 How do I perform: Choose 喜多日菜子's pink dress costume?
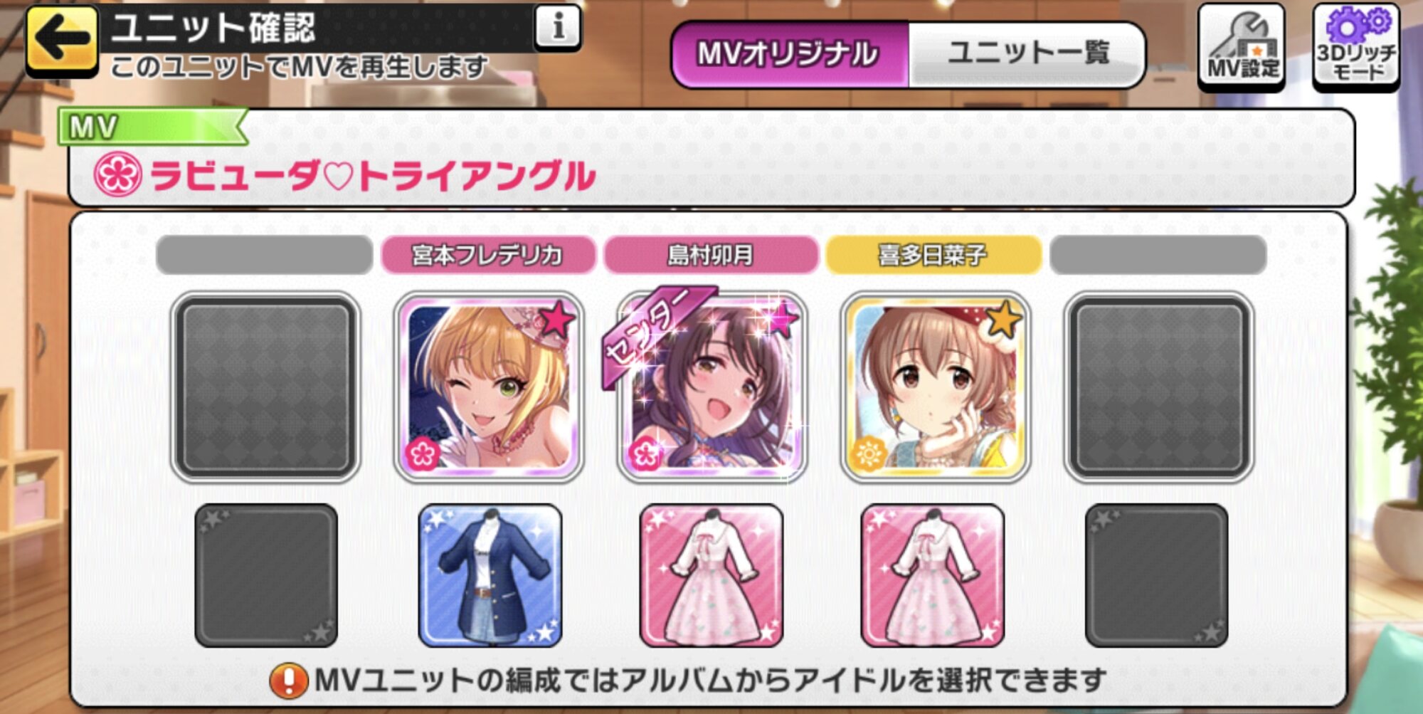[x=933, y=575]
